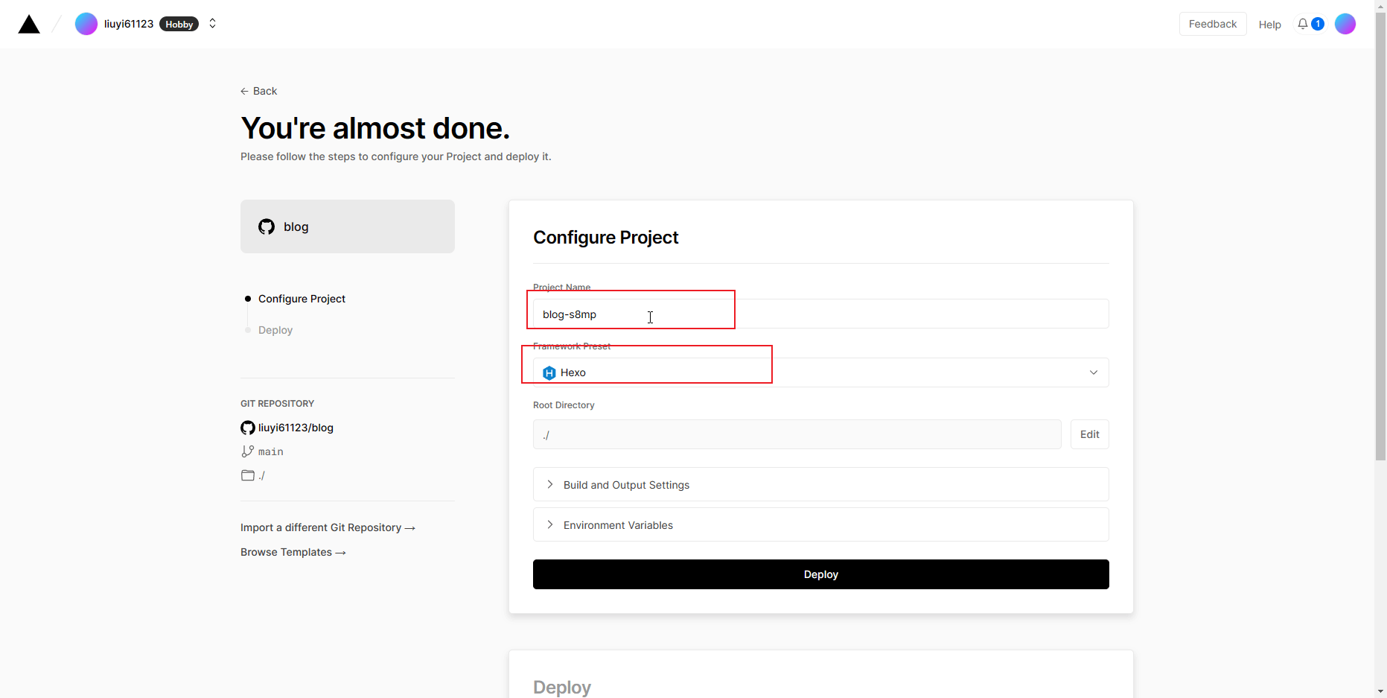
Task: Click the git branch icon next to main
Action: pos(248,451)
